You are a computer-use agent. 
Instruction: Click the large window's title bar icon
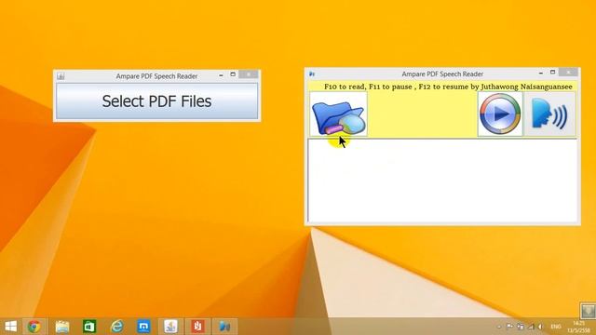click(312, 74)
